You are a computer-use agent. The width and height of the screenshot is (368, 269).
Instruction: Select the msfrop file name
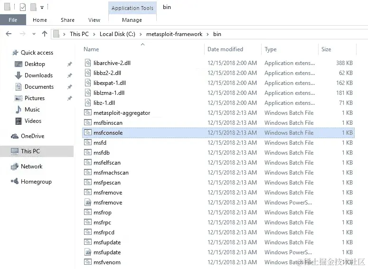(102, 213)
